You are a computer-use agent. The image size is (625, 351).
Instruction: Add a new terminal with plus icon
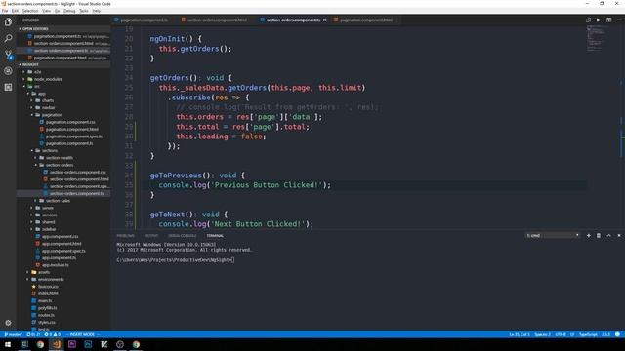tap(588, 236)
